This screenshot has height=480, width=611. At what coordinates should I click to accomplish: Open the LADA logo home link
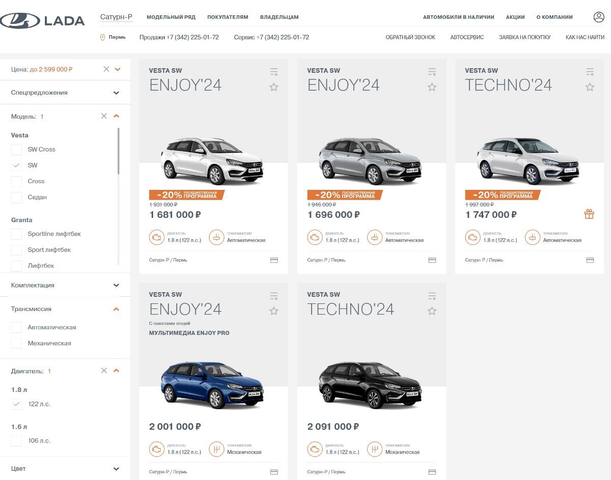[42, 21]
